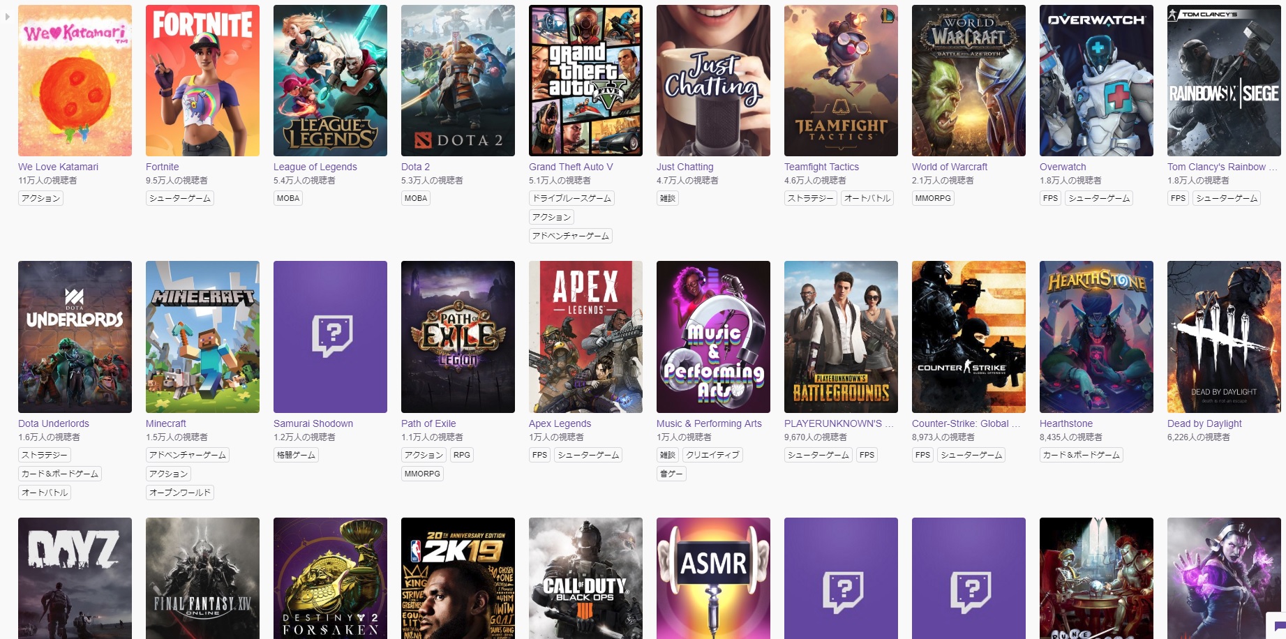Open the Dead by Daylight cover image
The height and width of the screenshot is (639, 1286).
(x=1224, y=337)
